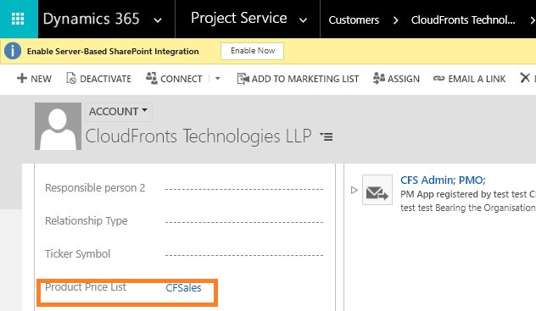Open the Relationship Type field
This screenshot has height=311, width=536.
pyautogui.click(x=244, y=221)
